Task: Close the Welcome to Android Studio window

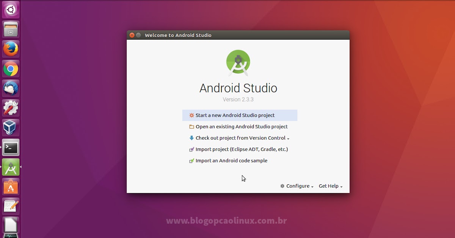Action: point(132,35)
